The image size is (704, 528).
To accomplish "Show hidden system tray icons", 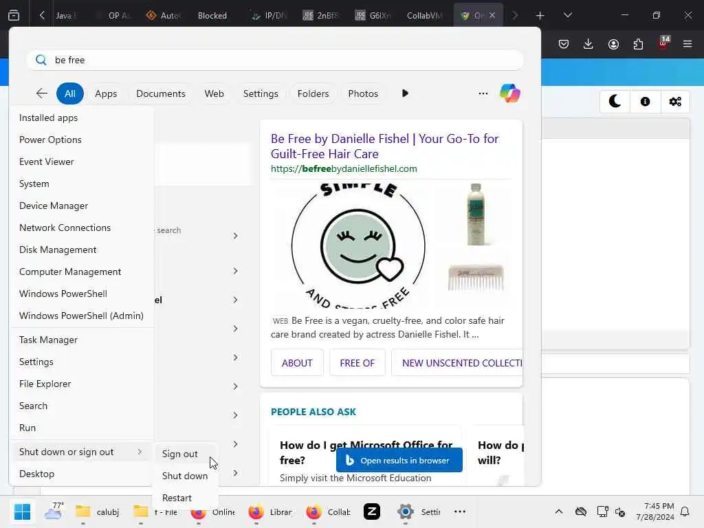I will (558, 511).
